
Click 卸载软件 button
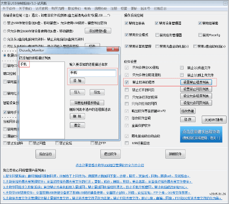(175, 154)
